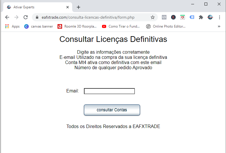This screenshot has width=226, height=153.
Task: Click the consultar Contas button
Action: (x=112, y=110)
